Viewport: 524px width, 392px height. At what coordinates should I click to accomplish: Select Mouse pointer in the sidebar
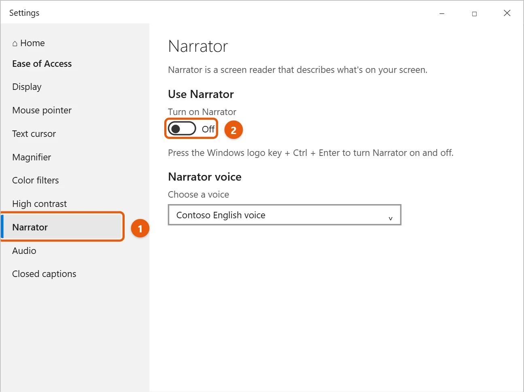pos(42,110)
